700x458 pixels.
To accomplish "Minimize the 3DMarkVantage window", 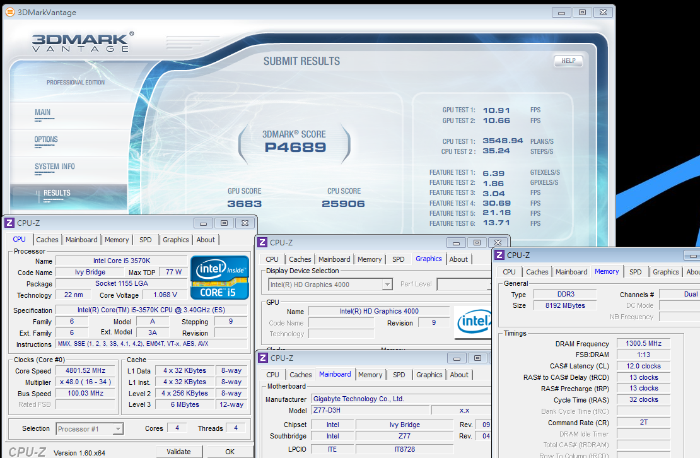I will 562,13.
